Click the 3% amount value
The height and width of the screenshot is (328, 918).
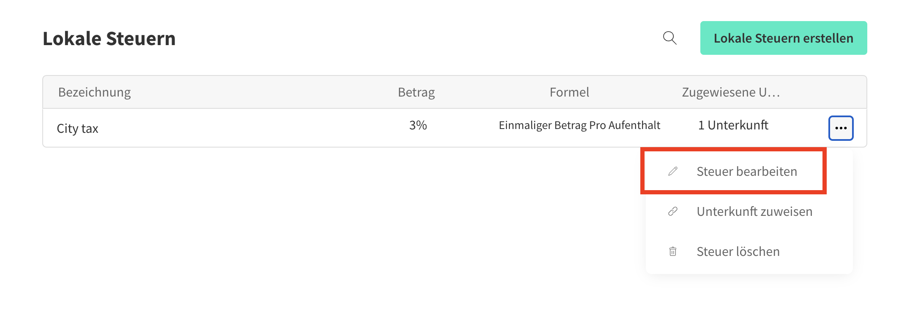pos(418,125)
